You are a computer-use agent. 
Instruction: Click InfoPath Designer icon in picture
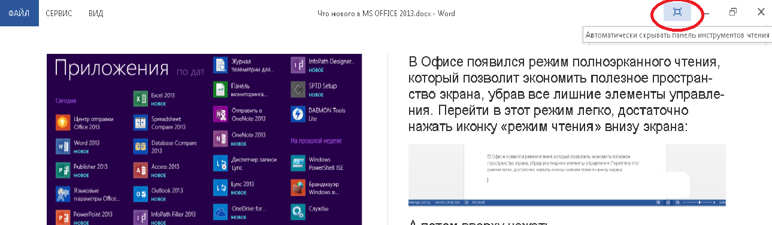tap(298, 65)
